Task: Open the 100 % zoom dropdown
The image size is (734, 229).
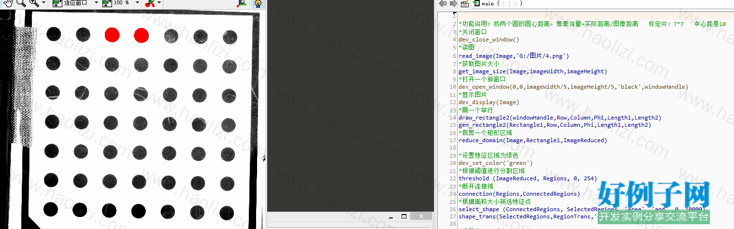Action: pos(138,3)
